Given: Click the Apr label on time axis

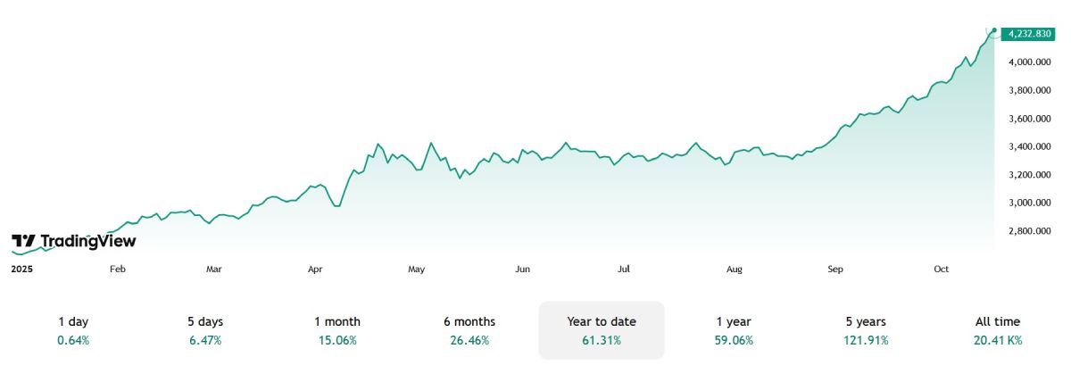Looking at the screenshot, I should tap(315, 269).
